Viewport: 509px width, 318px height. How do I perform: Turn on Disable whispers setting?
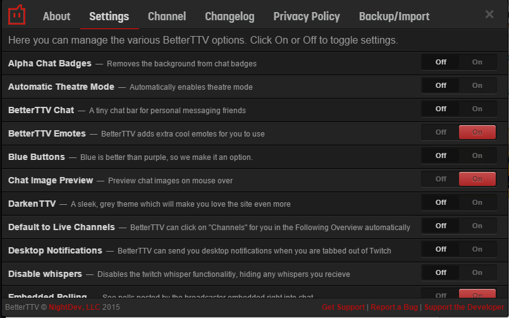(x=477, y=272)
